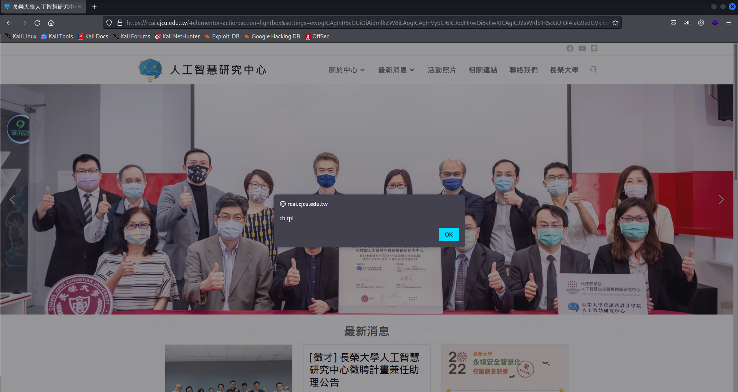Open 長榮大學 menu item
The image size is (738, 392).
(x=564, y=70)
